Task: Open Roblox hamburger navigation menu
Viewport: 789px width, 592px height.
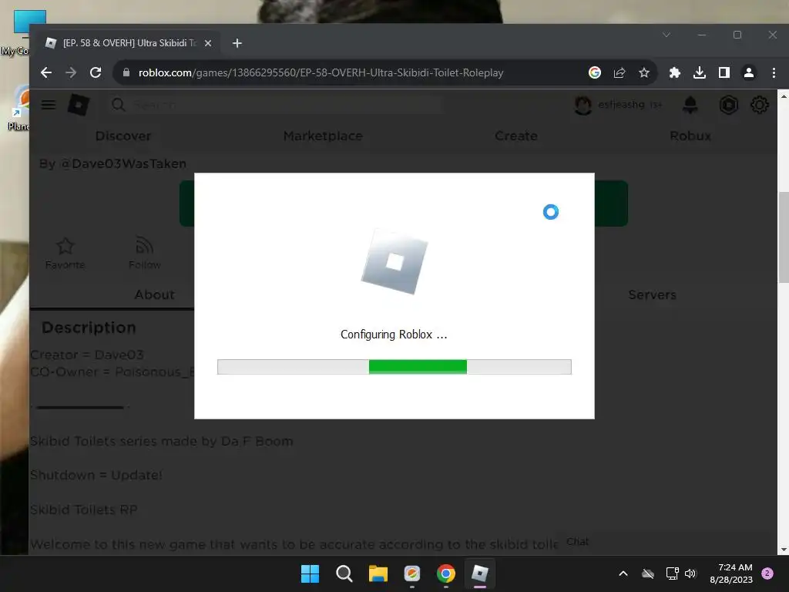Action: click(49, 105)
